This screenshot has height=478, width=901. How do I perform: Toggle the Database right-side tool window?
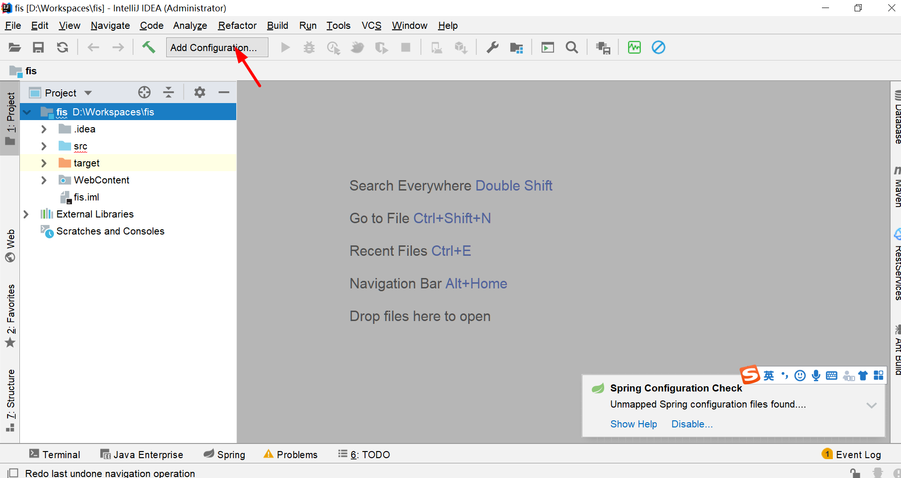click(x=896, y=117)
